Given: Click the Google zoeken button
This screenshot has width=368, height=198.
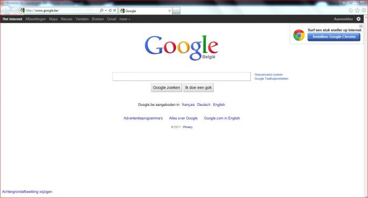Looking at the screenshot, I should click(x=167, y=88).
